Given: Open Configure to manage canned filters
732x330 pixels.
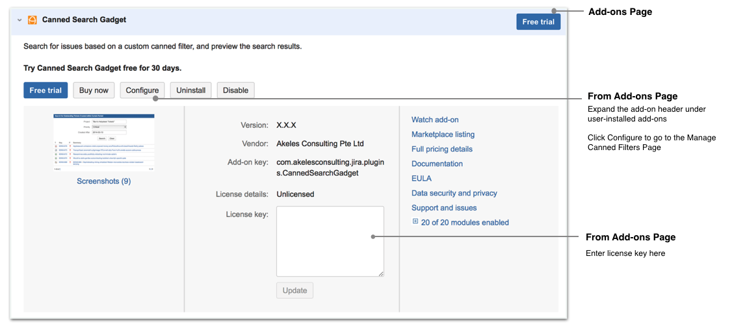Looking at the screenshot, I should (x=142, y=90).
